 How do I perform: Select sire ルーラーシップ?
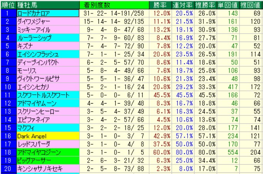48,38
